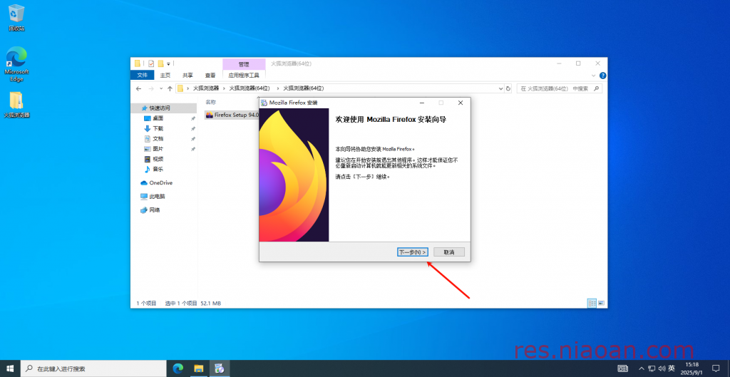Switch to the 查看 ribbon tab
The image size is (730, 377).
tap(210, 75)
